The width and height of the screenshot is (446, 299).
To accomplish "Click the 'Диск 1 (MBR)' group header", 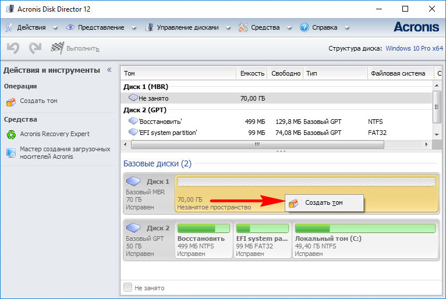I will pos(146,87).
